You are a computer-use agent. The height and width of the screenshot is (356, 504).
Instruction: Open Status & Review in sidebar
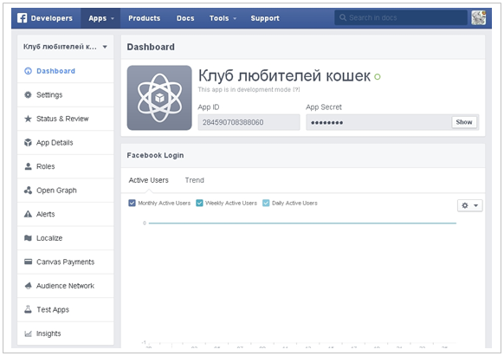pyautogui.click(x=66, y=119)
